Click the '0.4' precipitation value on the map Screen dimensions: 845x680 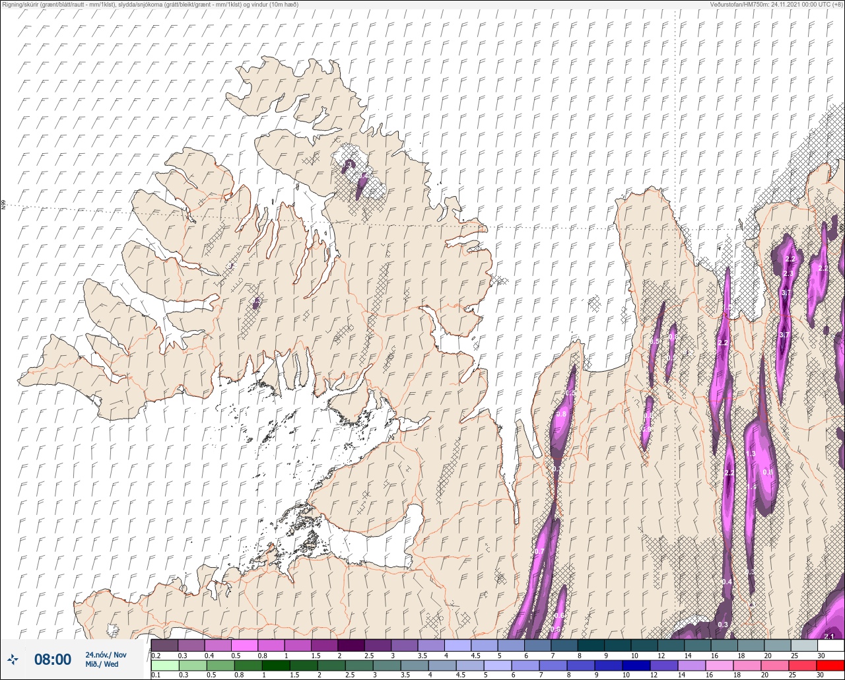pyautogui.click(x=727, y=582)
